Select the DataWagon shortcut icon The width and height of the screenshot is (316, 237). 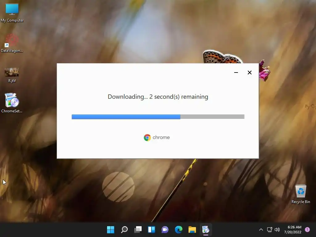(x=12, y=43)
